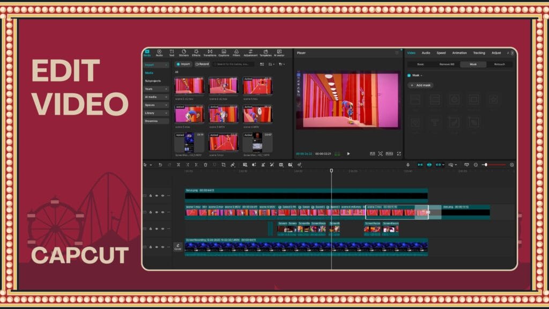Open the Captions panel
This screenshot has height=309, width=549.
(x=224, y=53)
